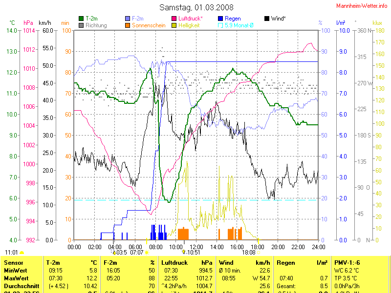391x293 pixels.
Task: Click the WC 6.2 °C value
Action: (347, 271)
